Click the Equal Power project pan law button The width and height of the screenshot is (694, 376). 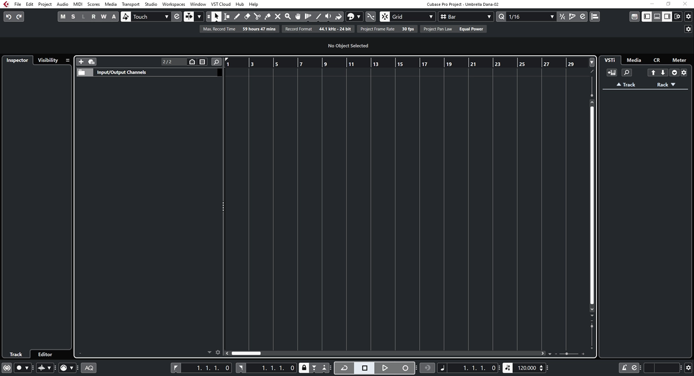(471, 29)
